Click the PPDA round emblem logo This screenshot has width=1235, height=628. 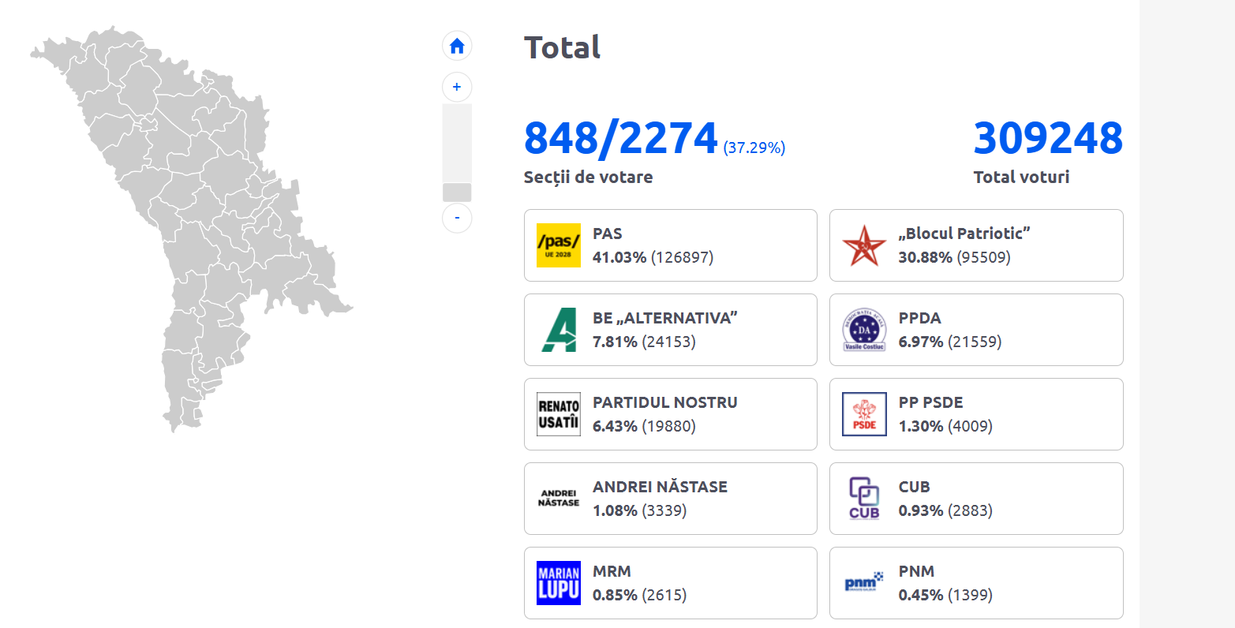[864, 330]
